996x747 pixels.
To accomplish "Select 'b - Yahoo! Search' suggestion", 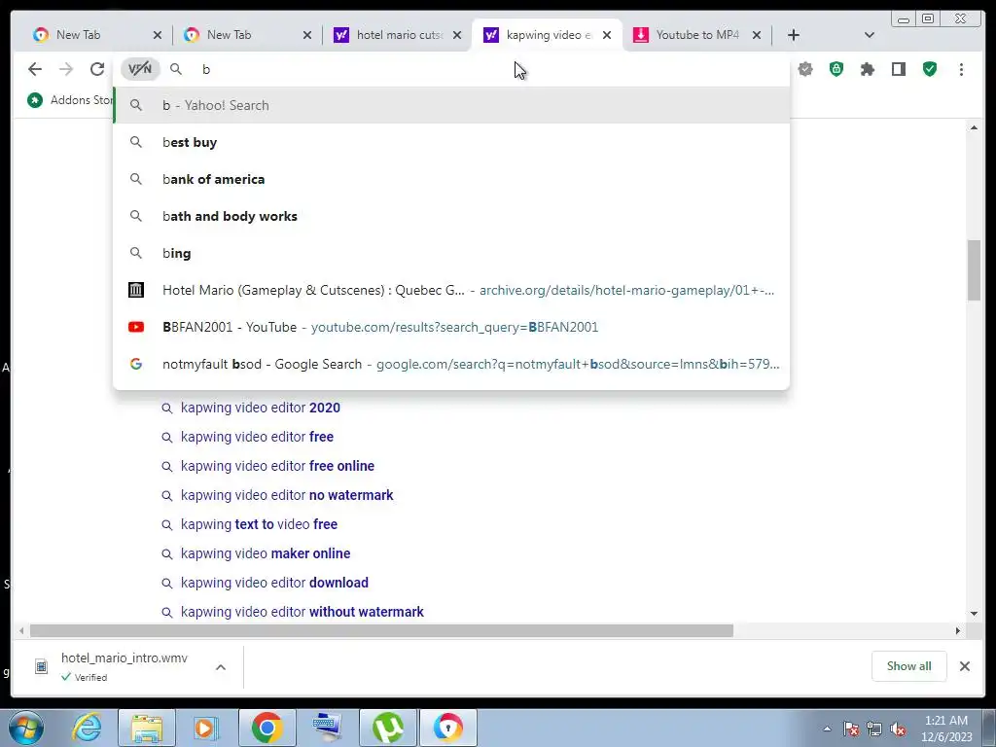I will (451, 105).
